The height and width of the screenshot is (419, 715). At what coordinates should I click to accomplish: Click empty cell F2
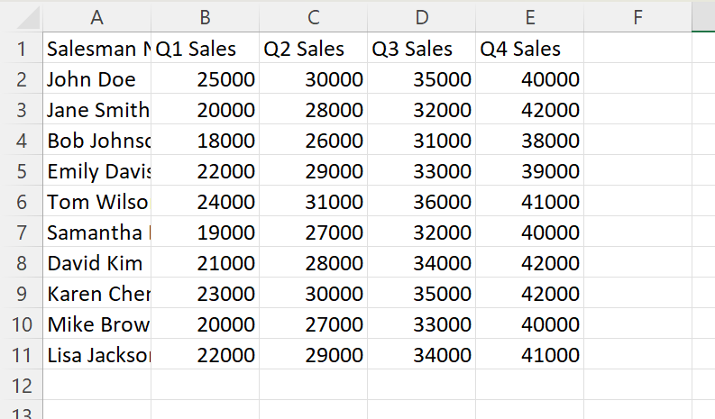[x=637, y=79]
